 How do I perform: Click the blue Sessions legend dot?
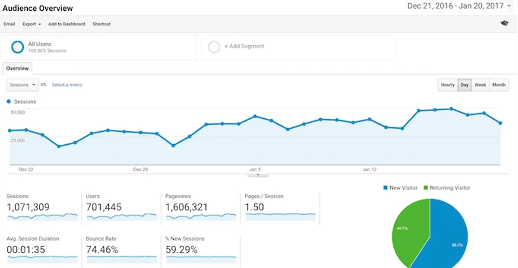8,102
